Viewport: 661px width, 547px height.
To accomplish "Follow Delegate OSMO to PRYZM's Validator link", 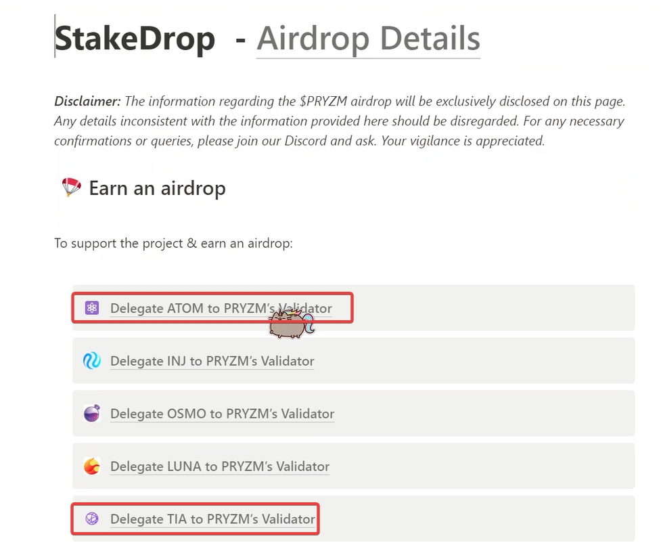I will (x=222, y=414).
